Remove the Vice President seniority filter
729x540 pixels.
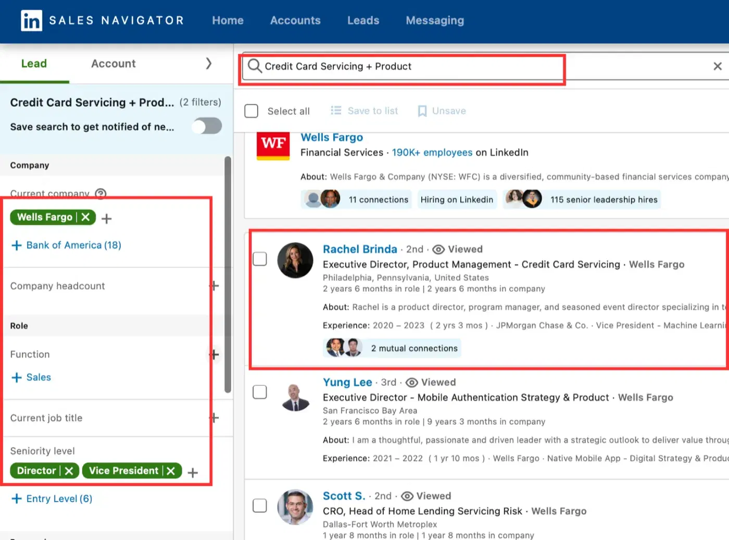click(x=171, y=471)
